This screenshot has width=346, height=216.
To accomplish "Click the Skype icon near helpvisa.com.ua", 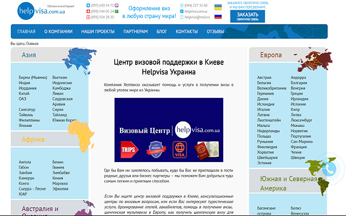I will (x=182, y=11).
